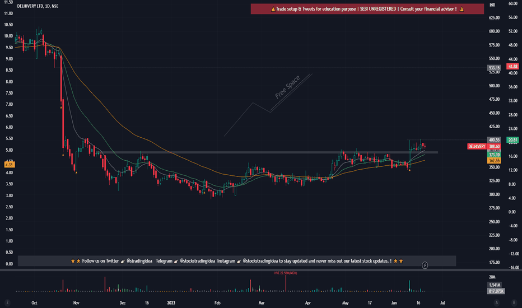The width and height of the screenshot is (522, 308).
Task: Select the red DELHIVERY price line label
Action: (x=477, y=147)
